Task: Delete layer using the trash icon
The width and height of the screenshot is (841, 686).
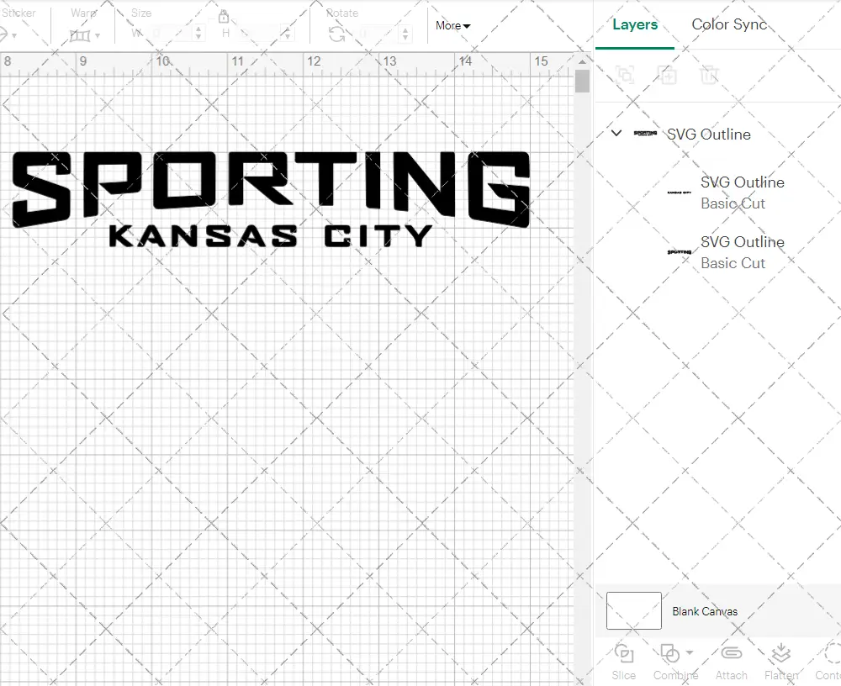Action: point(709,75)
